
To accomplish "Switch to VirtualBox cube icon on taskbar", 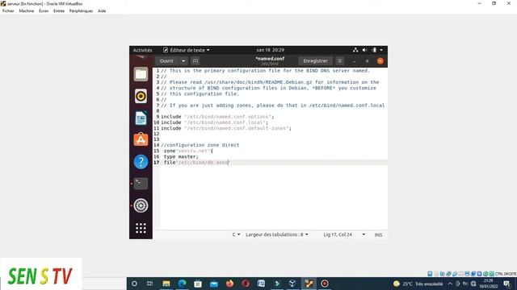I will coord(292,284).
